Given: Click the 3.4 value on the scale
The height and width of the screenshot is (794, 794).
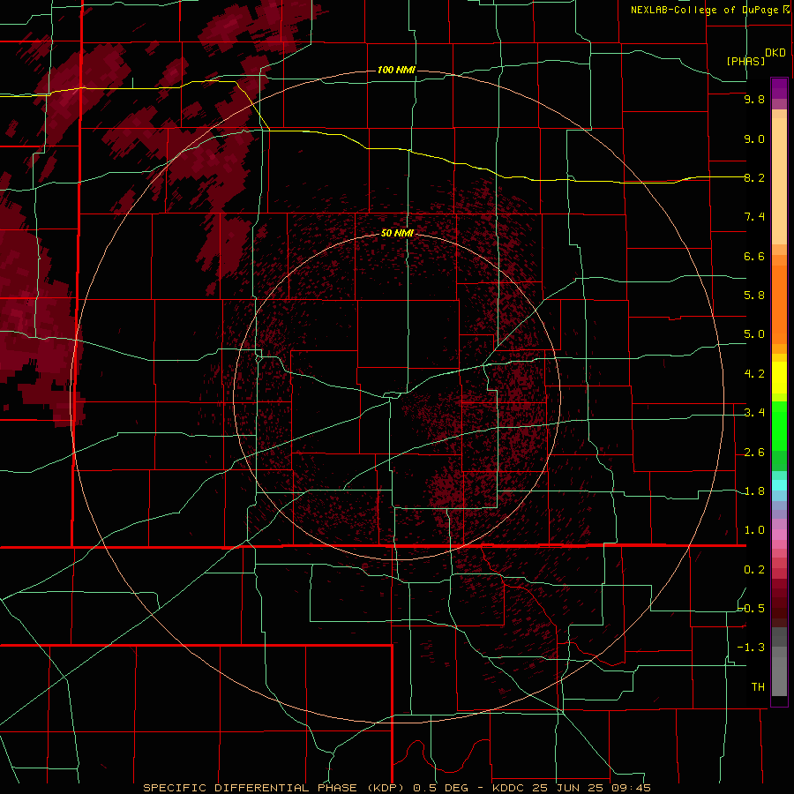Looking at the screenshot, I should click(x=754, y=413).
